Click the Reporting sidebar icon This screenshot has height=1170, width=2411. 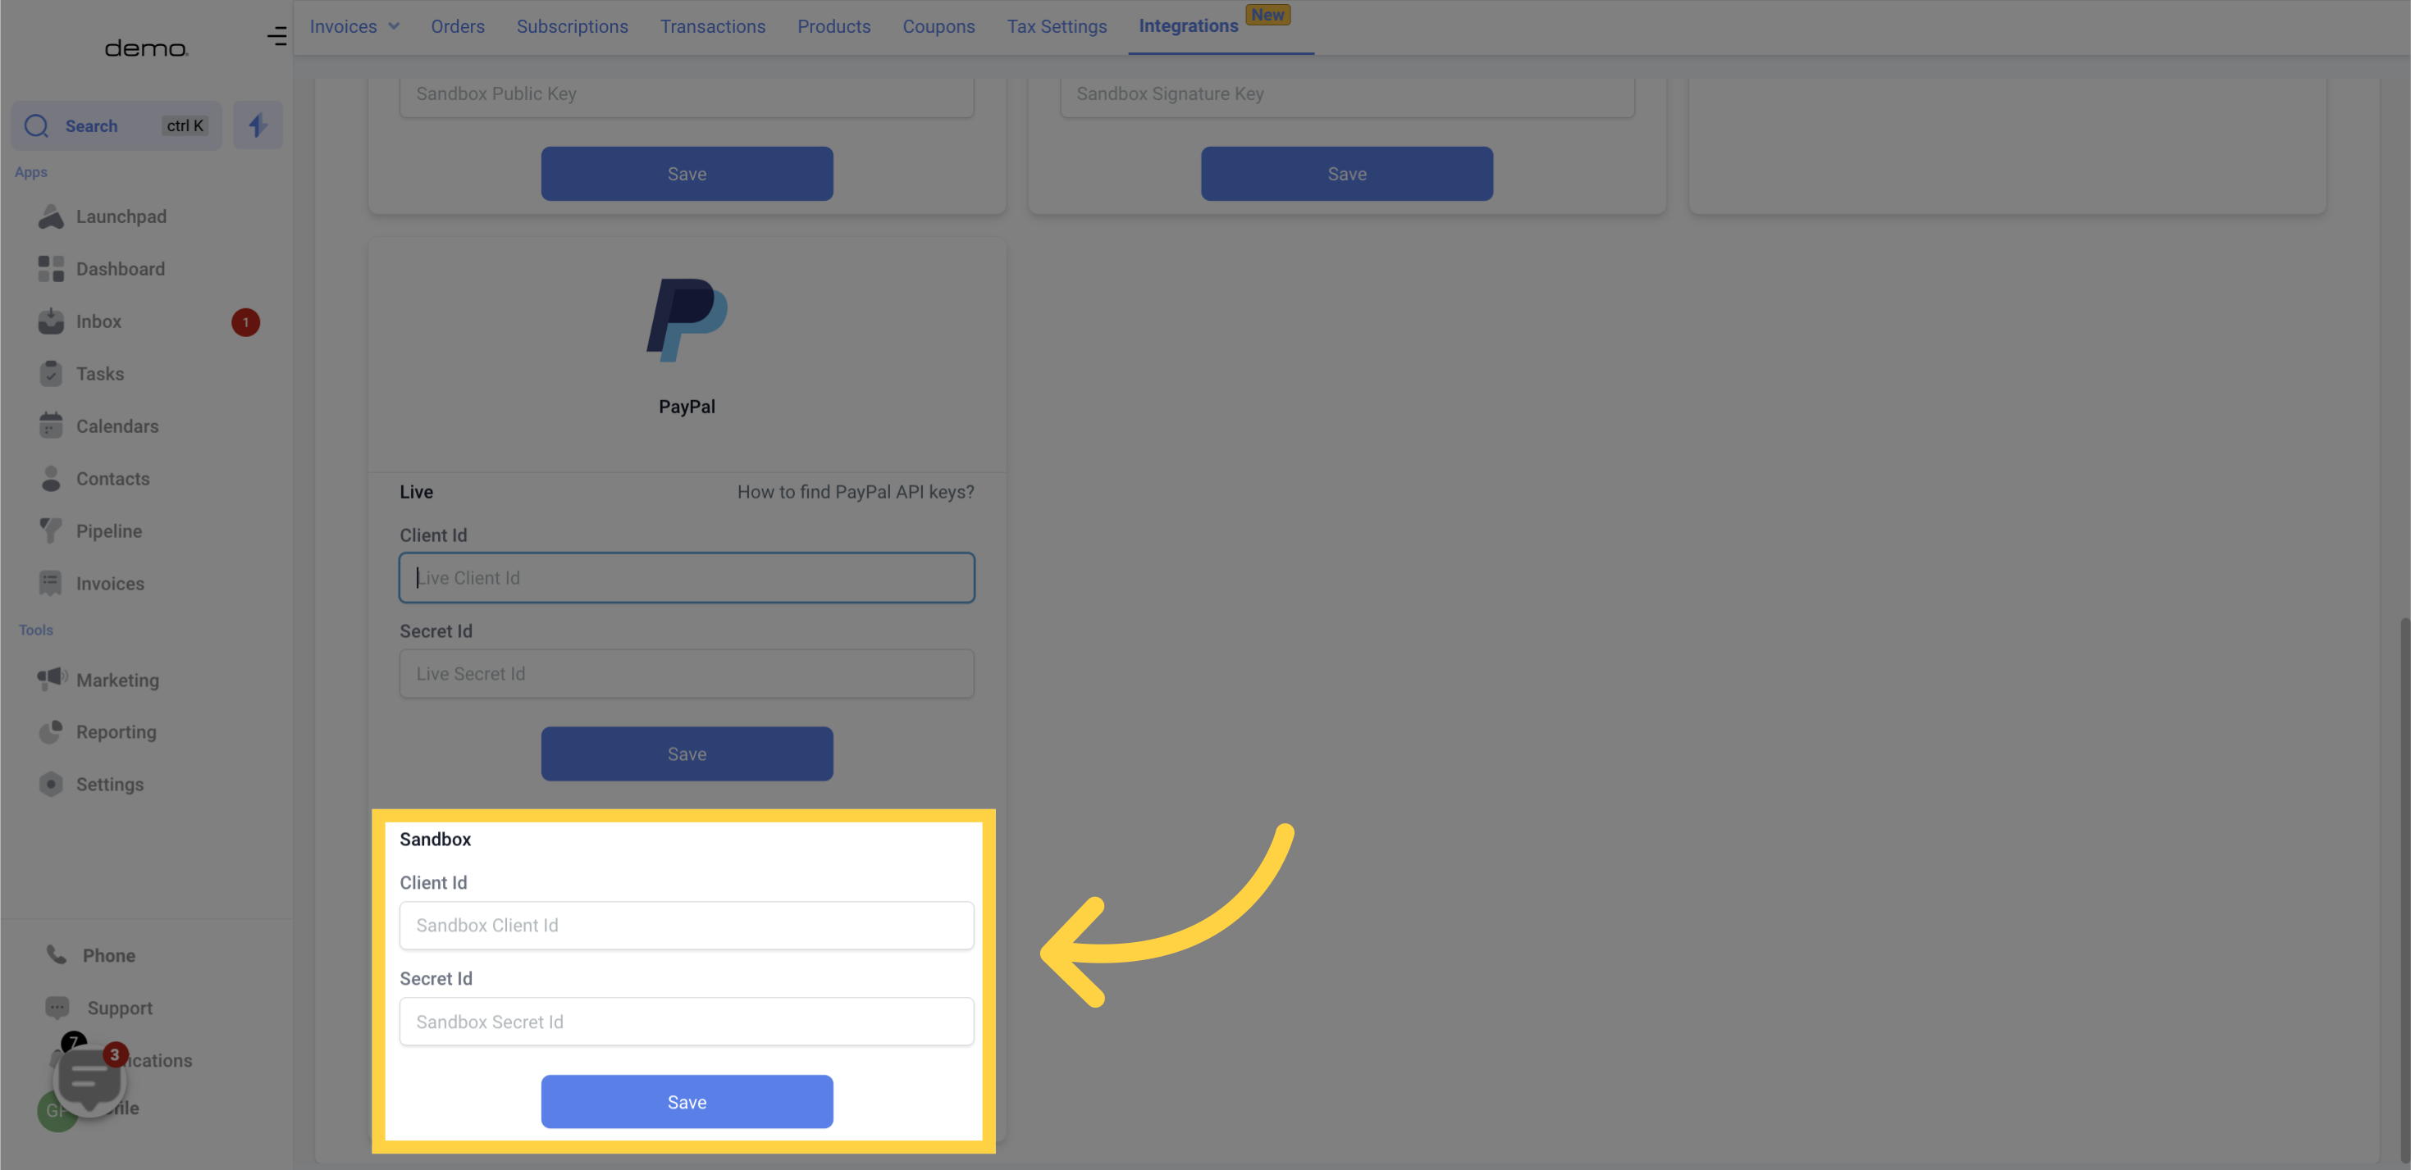tap(51, 732)
